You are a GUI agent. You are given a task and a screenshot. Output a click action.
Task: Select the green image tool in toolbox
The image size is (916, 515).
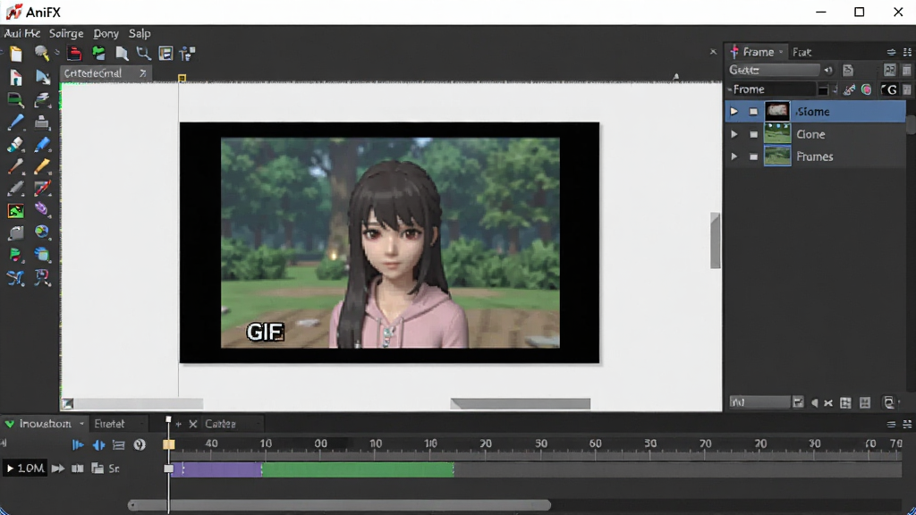click(16, 211)
